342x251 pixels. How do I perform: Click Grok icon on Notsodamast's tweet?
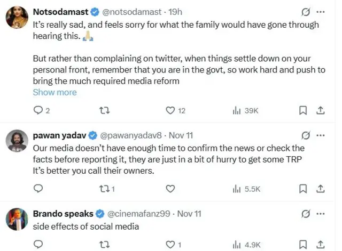(x=306, y=11)
